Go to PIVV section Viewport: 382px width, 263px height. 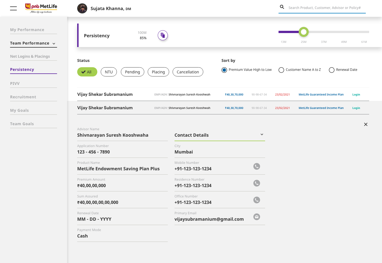click(x=15, y=83)
